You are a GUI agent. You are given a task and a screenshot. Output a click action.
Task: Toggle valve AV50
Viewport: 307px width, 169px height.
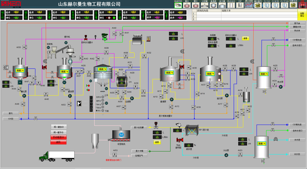(x=25, y=47)
